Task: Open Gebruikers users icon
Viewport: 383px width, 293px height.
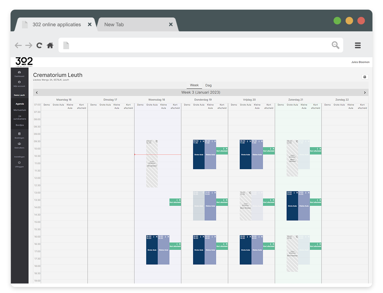Action: point(19,144)
